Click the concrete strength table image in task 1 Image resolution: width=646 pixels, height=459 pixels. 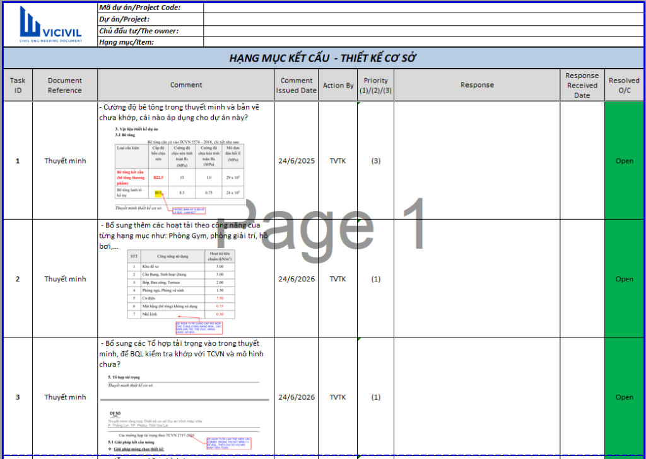pos(179,170)
